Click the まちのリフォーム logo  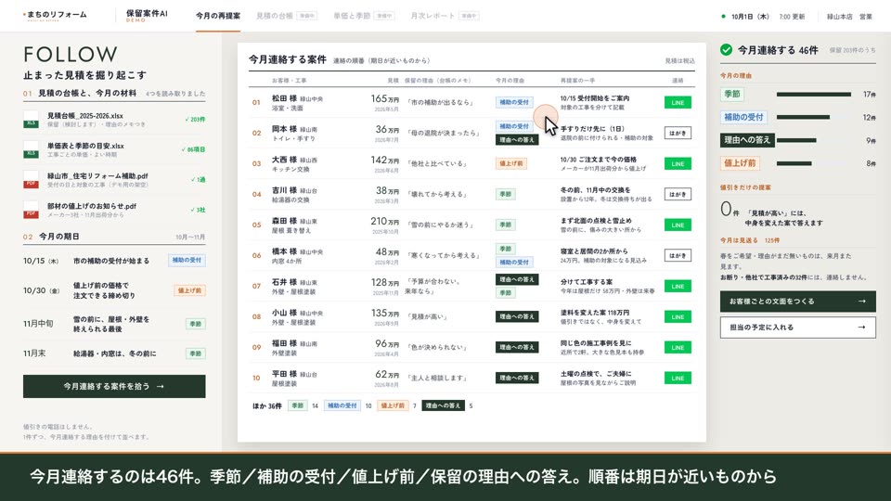(x=55, y=16)
